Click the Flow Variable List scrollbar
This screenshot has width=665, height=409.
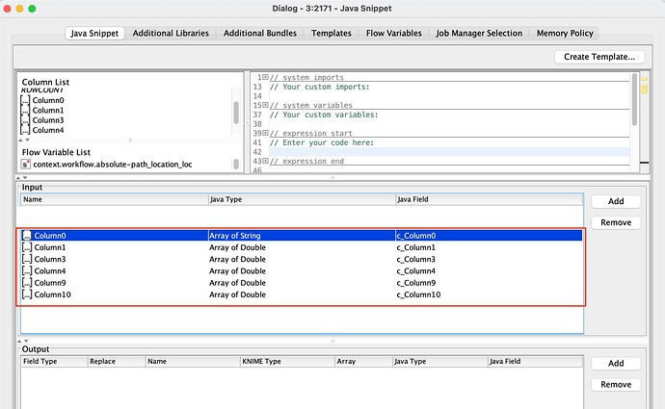point(236,164)
